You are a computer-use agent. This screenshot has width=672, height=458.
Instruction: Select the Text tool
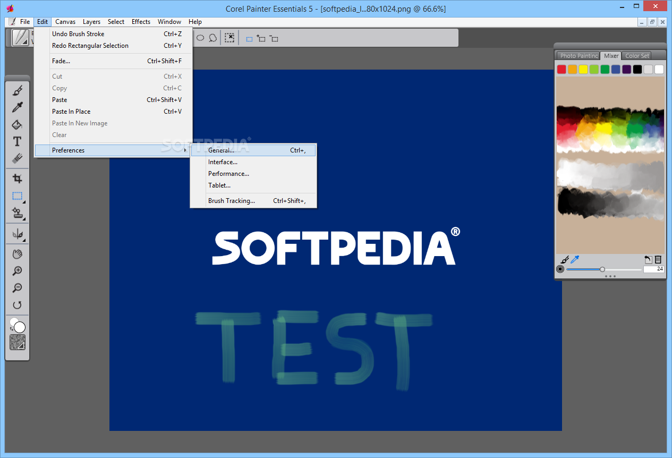click(17, 141)
